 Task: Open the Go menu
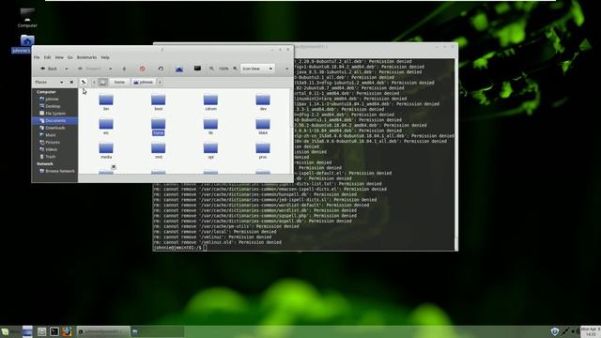pos(70,57)
